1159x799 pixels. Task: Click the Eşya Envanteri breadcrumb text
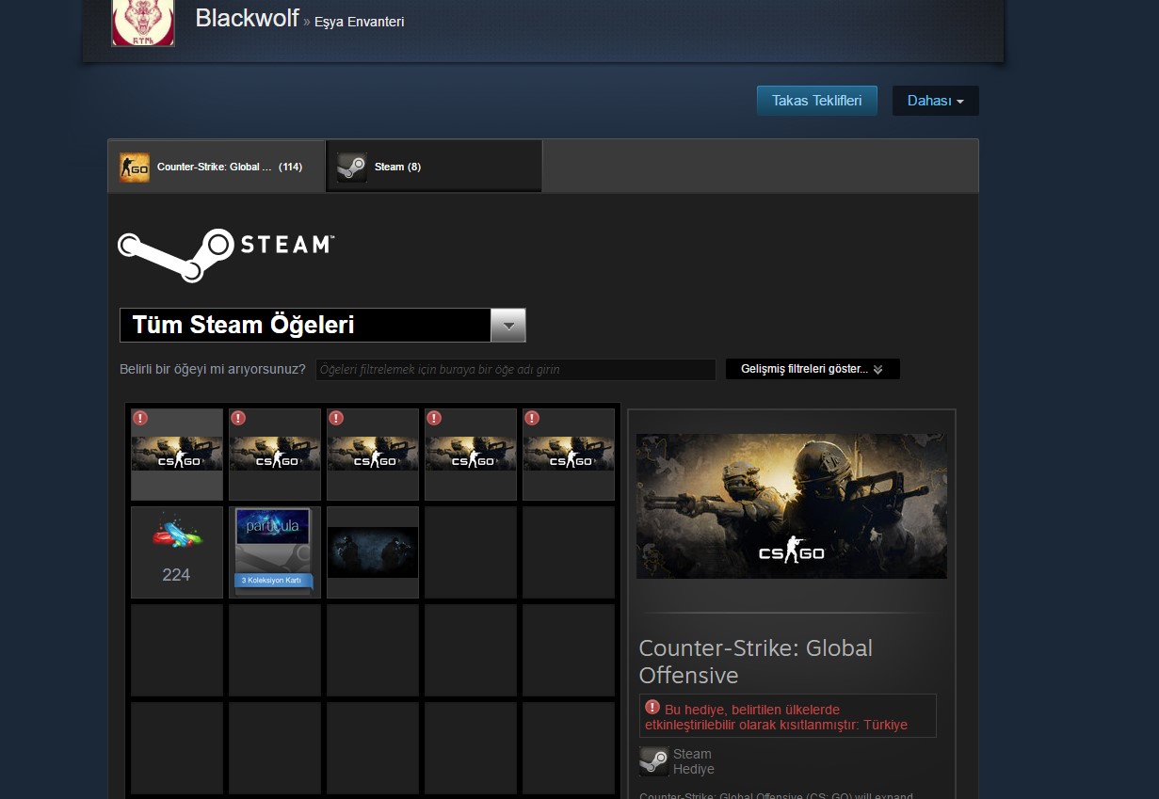(360, 22)
